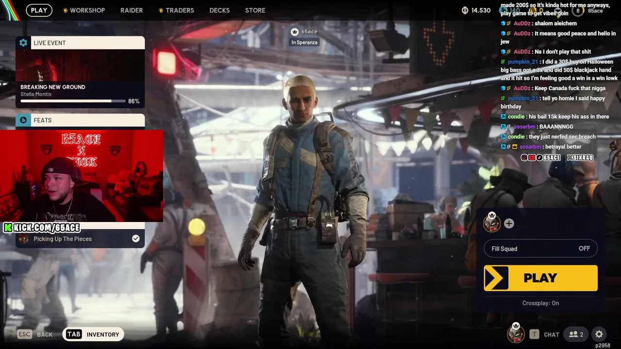Select the Picking Up The Pieces feat

80,238
